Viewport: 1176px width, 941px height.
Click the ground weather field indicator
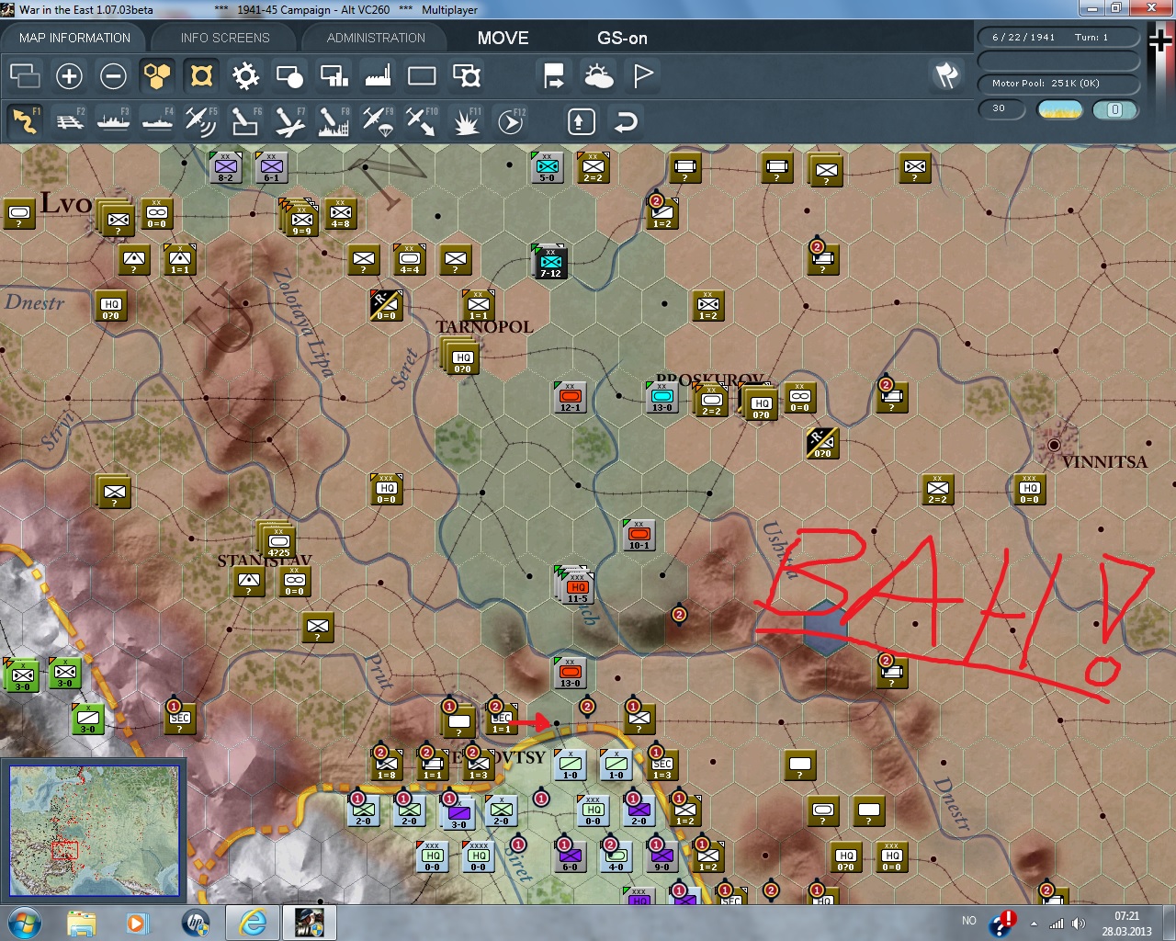[1060, 109]
